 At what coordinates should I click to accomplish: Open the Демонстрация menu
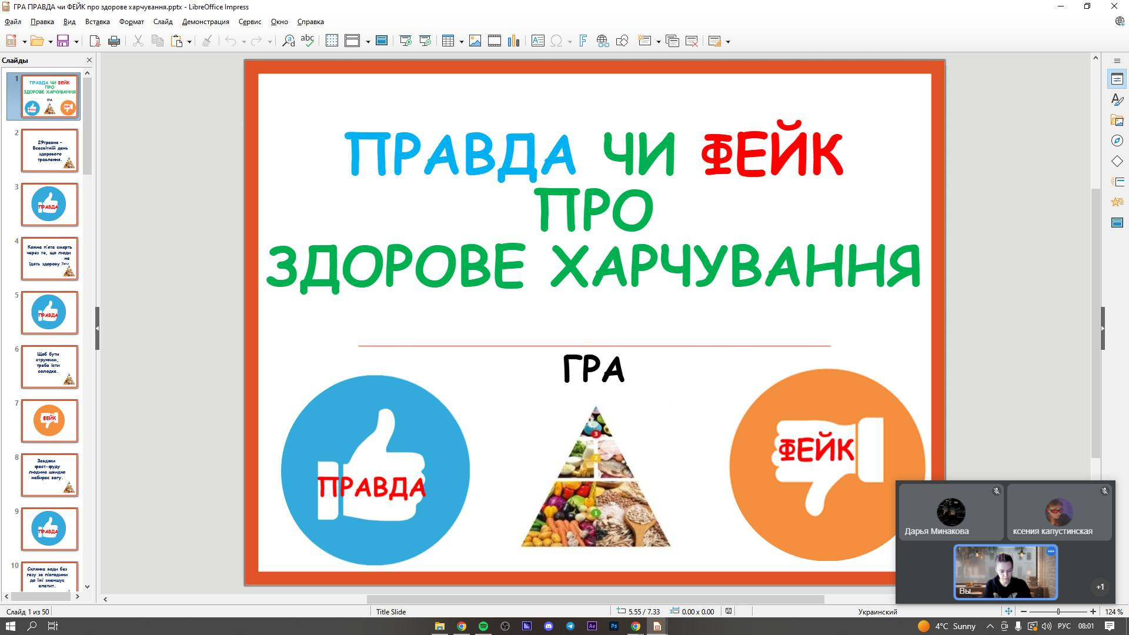205,22
